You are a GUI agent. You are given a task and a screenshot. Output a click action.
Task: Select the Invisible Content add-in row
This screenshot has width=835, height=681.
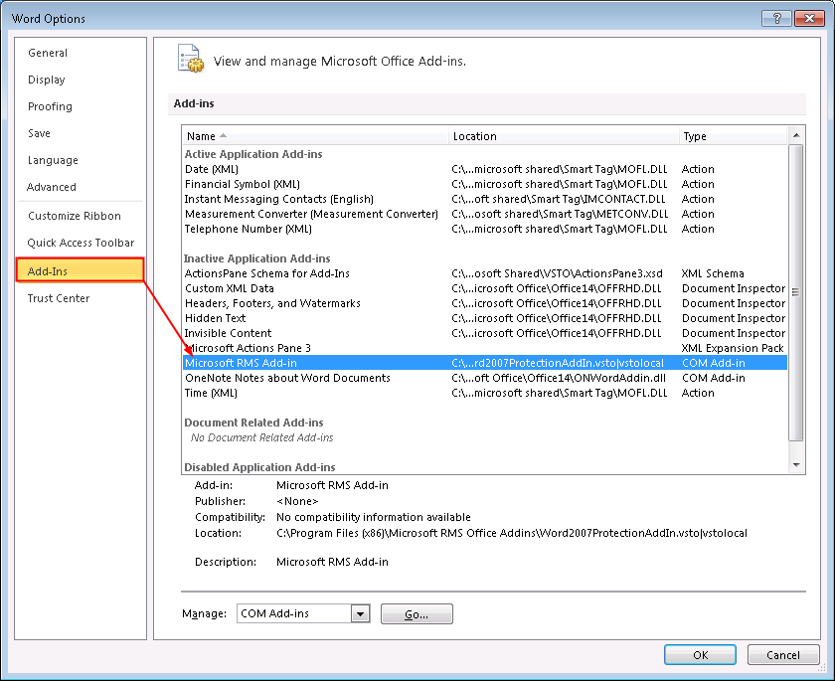485,333
